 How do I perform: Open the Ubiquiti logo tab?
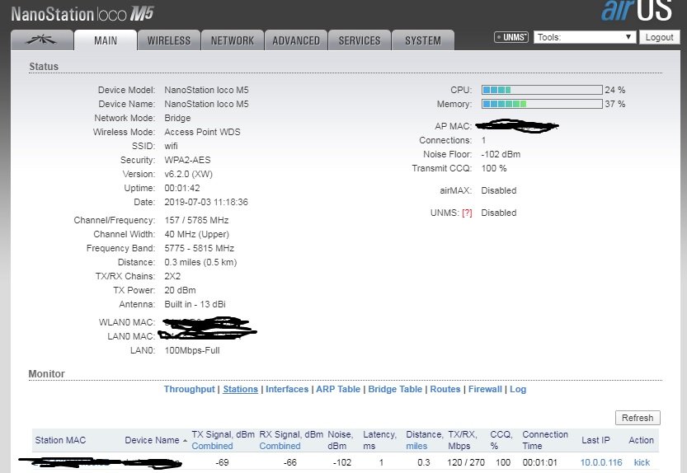point(42,40)
